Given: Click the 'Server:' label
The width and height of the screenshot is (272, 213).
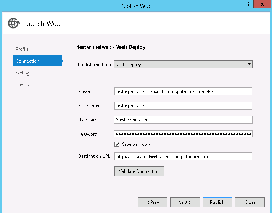Looking at the screenshot, I should (85, 92).
